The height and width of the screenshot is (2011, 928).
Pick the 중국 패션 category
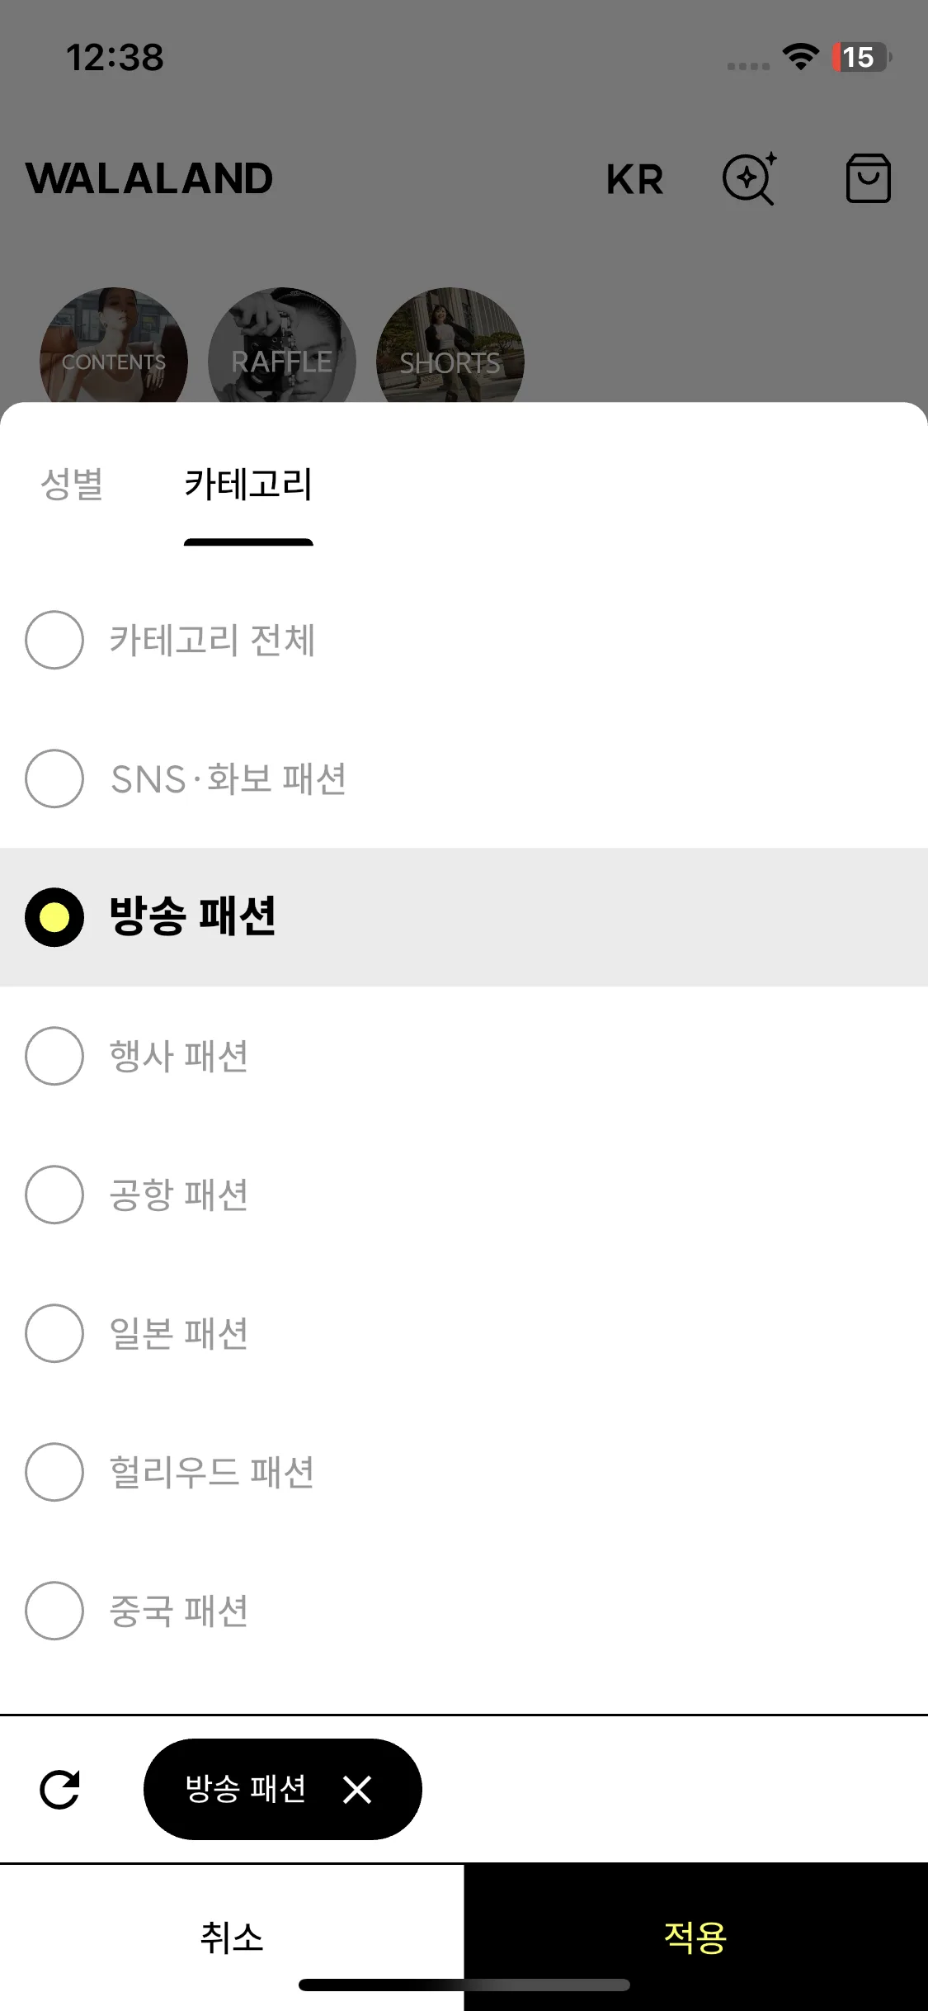[x=464, y=1611]
